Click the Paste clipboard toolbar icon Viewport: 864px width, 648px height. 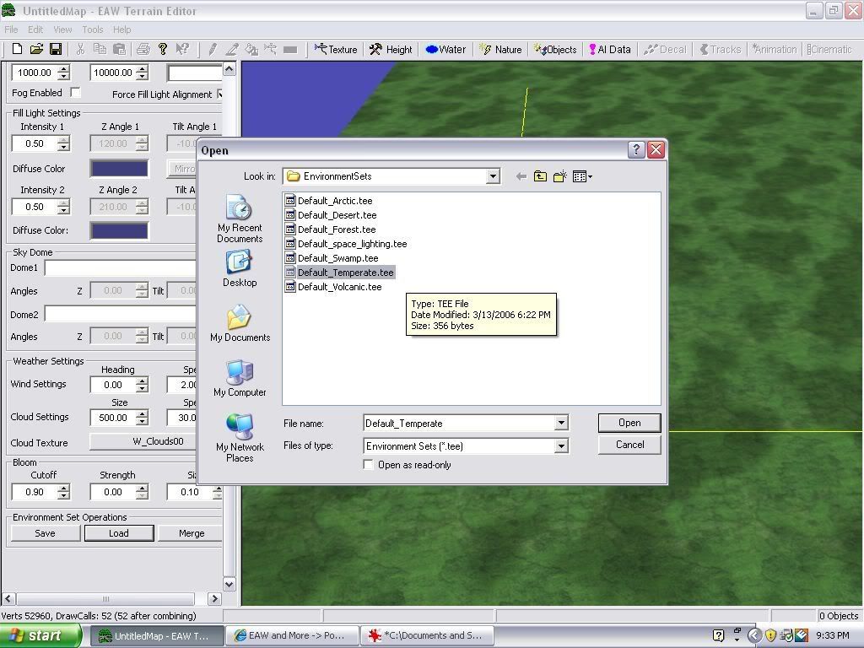pyautogui.click(x=119, y=49)
